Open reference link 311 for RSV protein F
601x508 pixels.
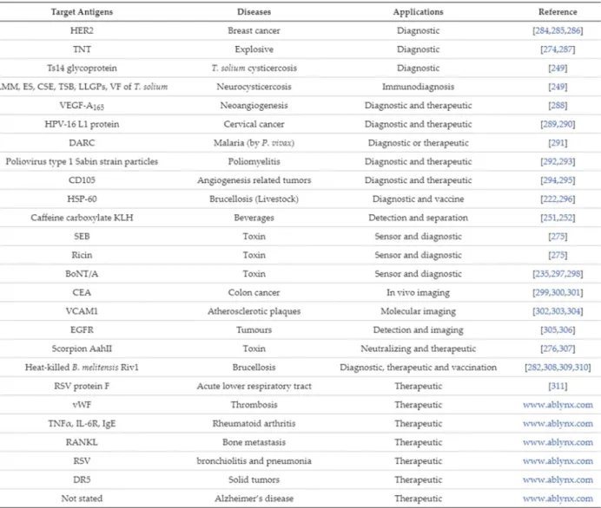click(x=558, y=387)
